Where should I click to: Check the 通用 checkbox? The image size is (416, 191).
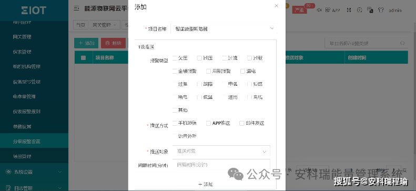click(224, 97)
